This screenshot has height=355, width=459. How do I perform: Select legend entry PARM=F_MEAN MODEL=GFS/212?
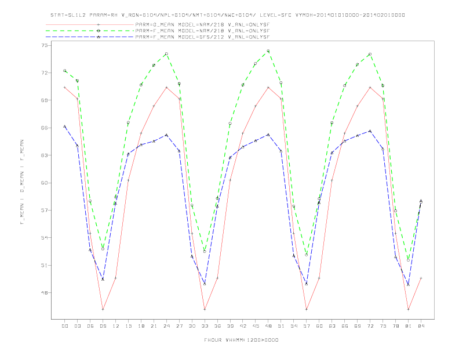[202, 37]
